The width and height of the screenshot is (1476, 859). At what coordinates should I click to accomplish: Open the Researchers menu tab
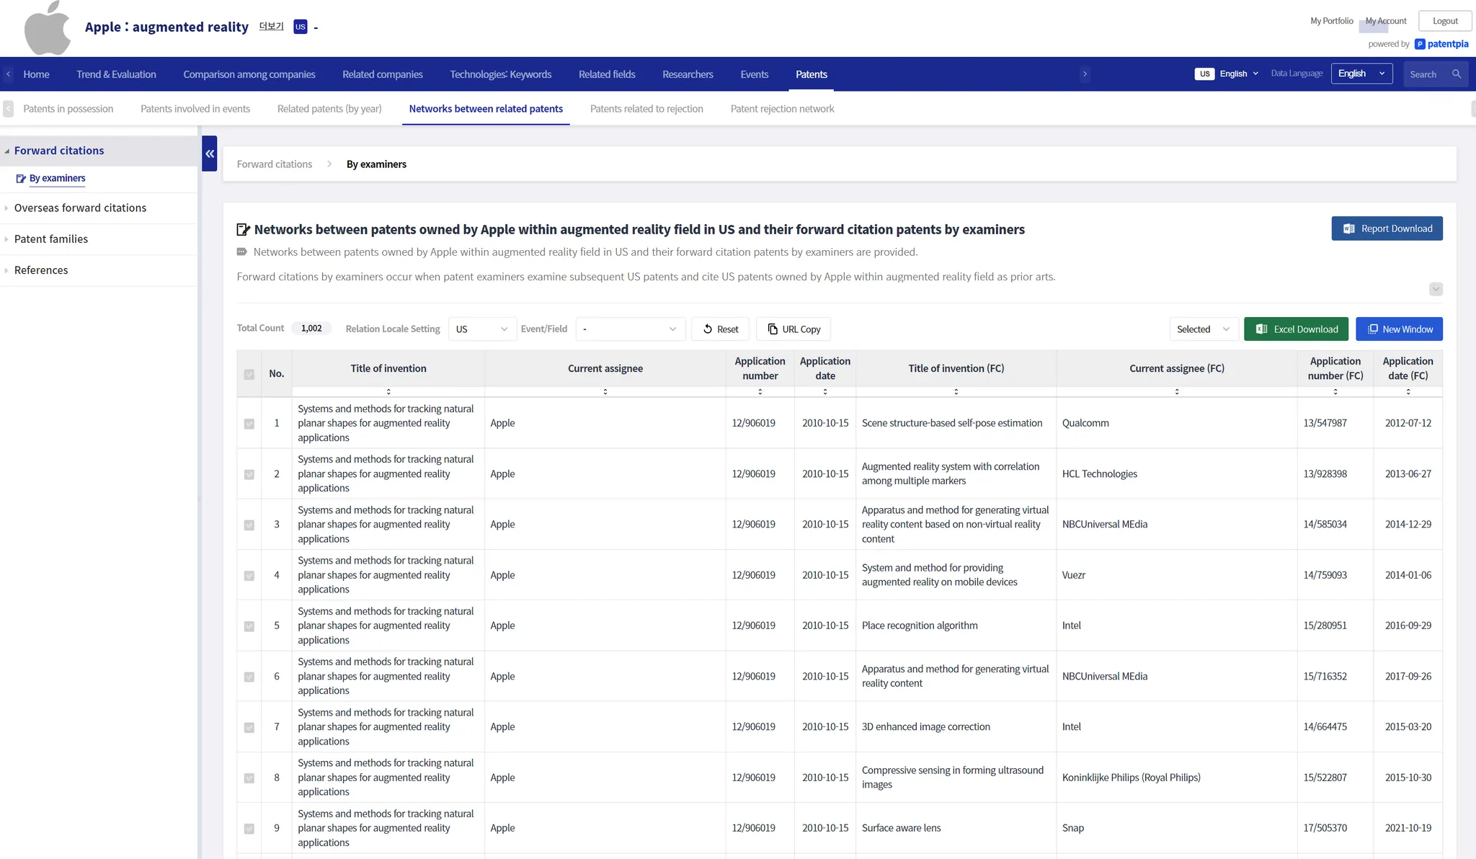[x=688, y=74]
